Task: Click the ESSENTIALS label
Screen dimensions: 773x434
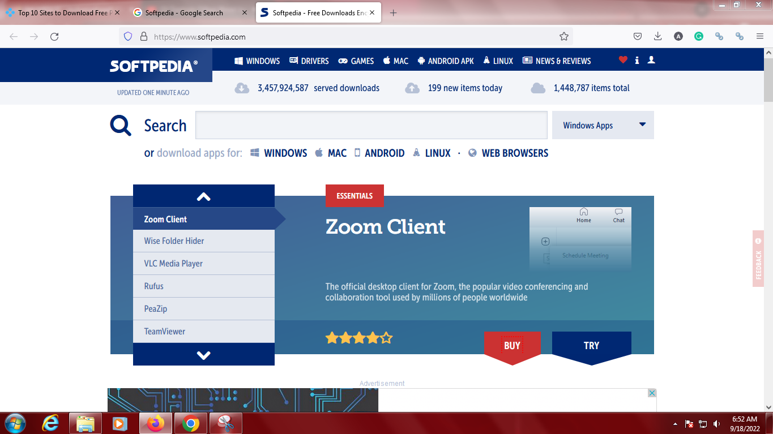Action: coord(355,196)
